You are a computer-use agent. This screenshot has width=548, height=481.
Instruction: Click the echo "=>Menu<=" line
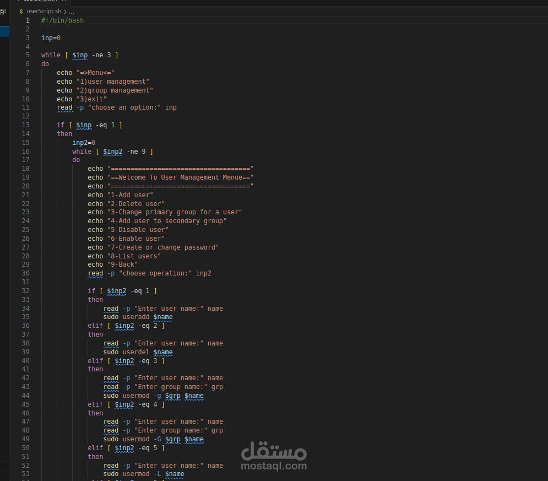pos(85,73)
